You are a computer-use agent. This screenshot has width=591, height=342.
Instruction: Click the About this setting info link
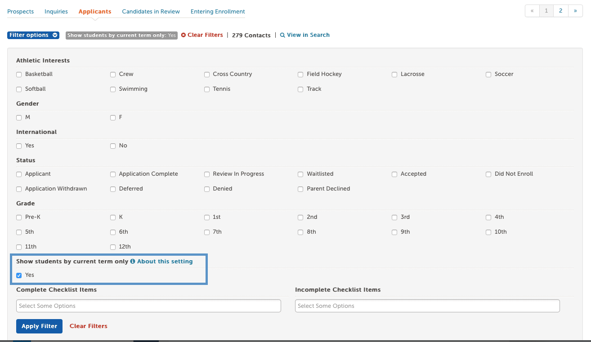click(161, 262)
